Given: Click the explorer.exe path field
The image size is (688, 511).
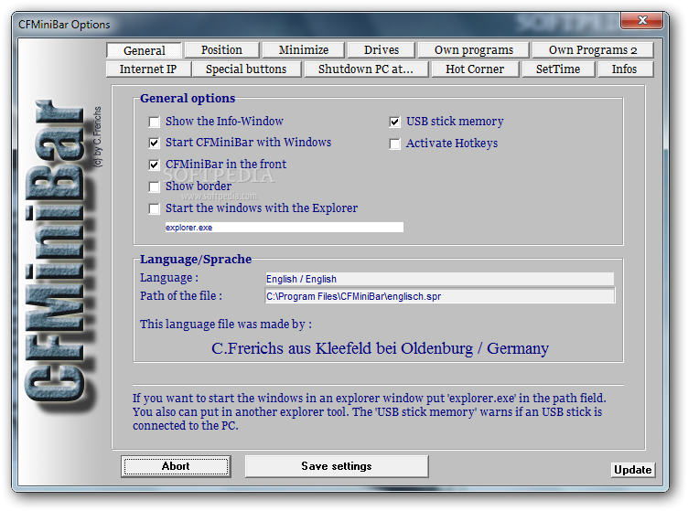Looking at the screenshot, I should (x=284, y=228).
